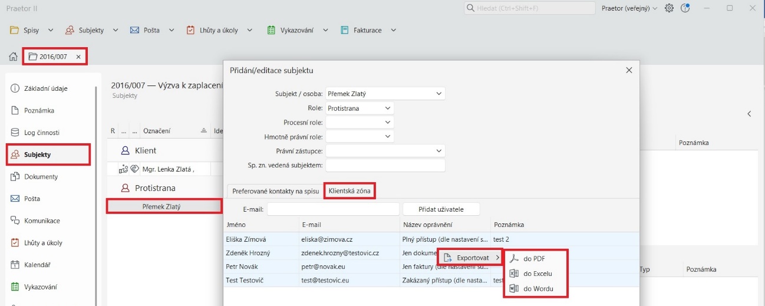Click the person icon beside Protistrana group
Image resolution: width=765 pixels, height=306 pixels.
(x=124, y=188)
